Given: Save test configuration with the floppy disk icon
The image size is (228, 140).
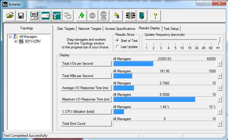Looking at the screenshot, I should [x=21, y=16].
